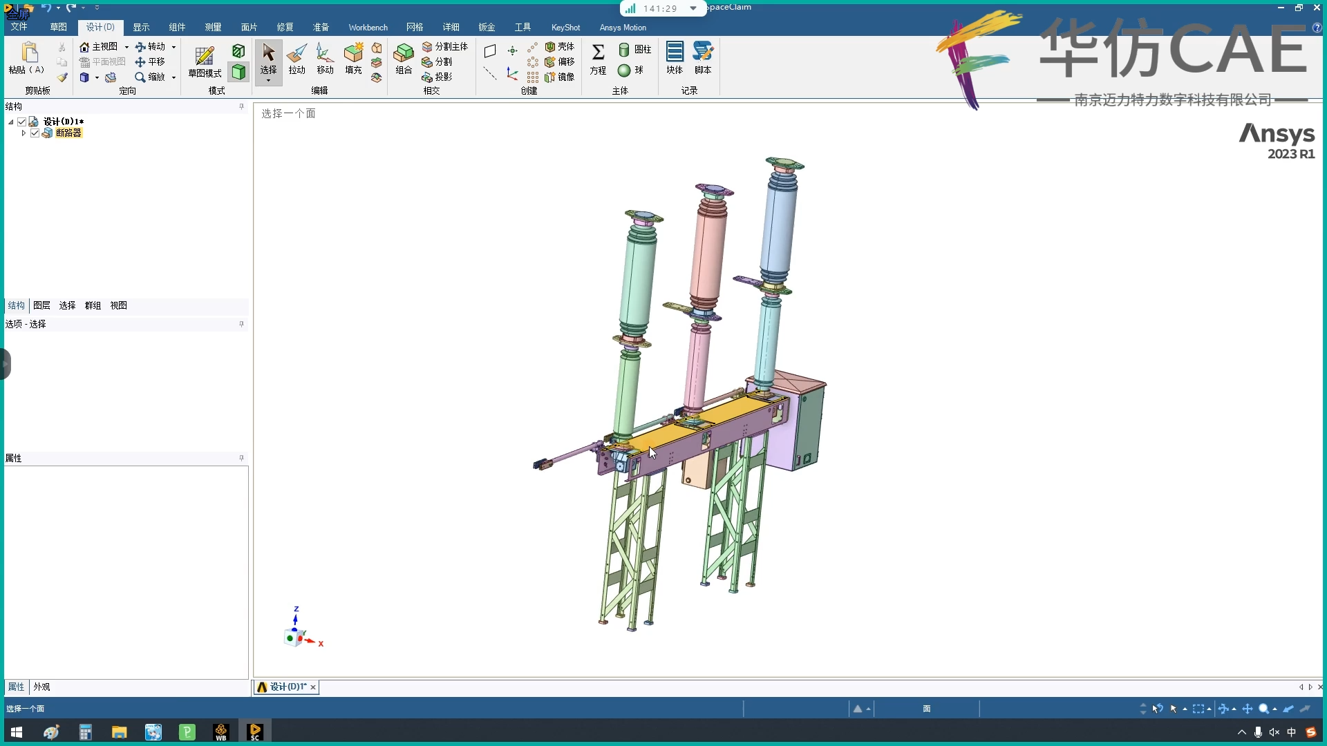This screenshot has width=1327, height=746.
Task: Select the Pull (拉动) tool
Action: (x=297, y=59)
